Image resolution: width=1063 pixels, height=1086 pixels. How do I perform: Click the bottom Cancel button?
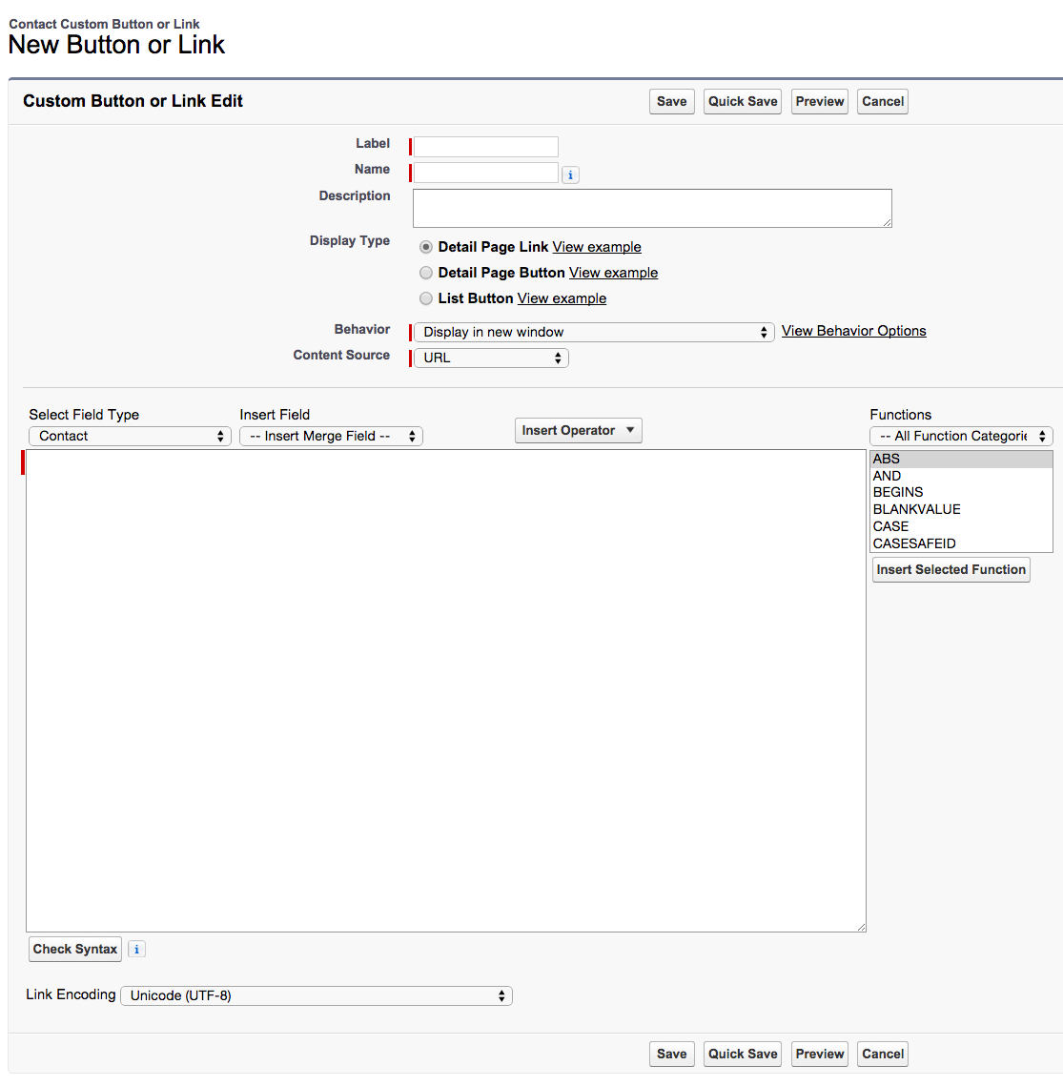(882, 1054)
